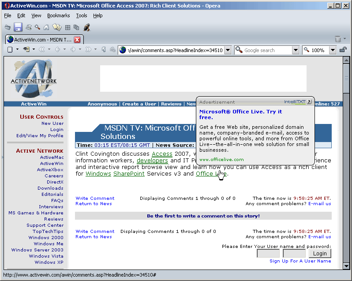
Task: Click the first Return to News link
Action: (x=94, y=203)
